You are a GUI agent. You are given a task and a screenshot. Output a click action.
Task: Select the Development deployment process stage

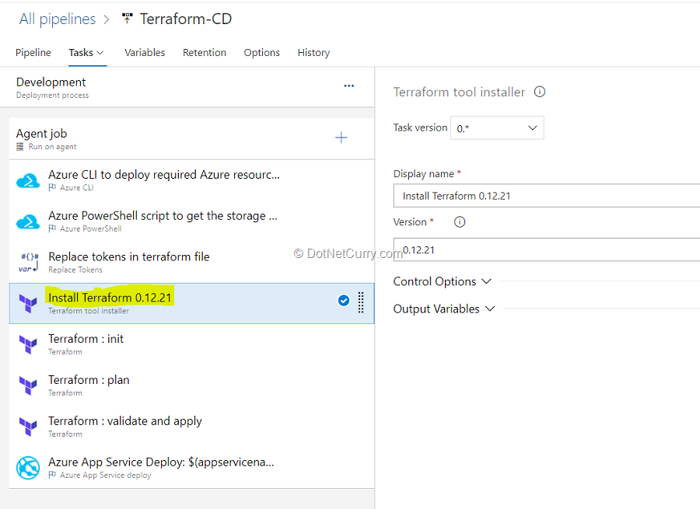187,88
